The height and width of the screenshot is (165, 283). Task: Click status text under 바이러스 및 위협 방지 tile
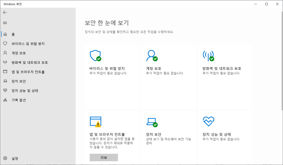pyautogui.click(x=108, y=73)
